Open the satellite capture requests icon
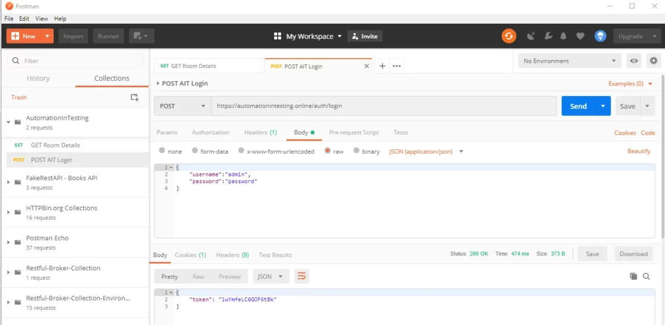665x325 pixels. point(530,36)
